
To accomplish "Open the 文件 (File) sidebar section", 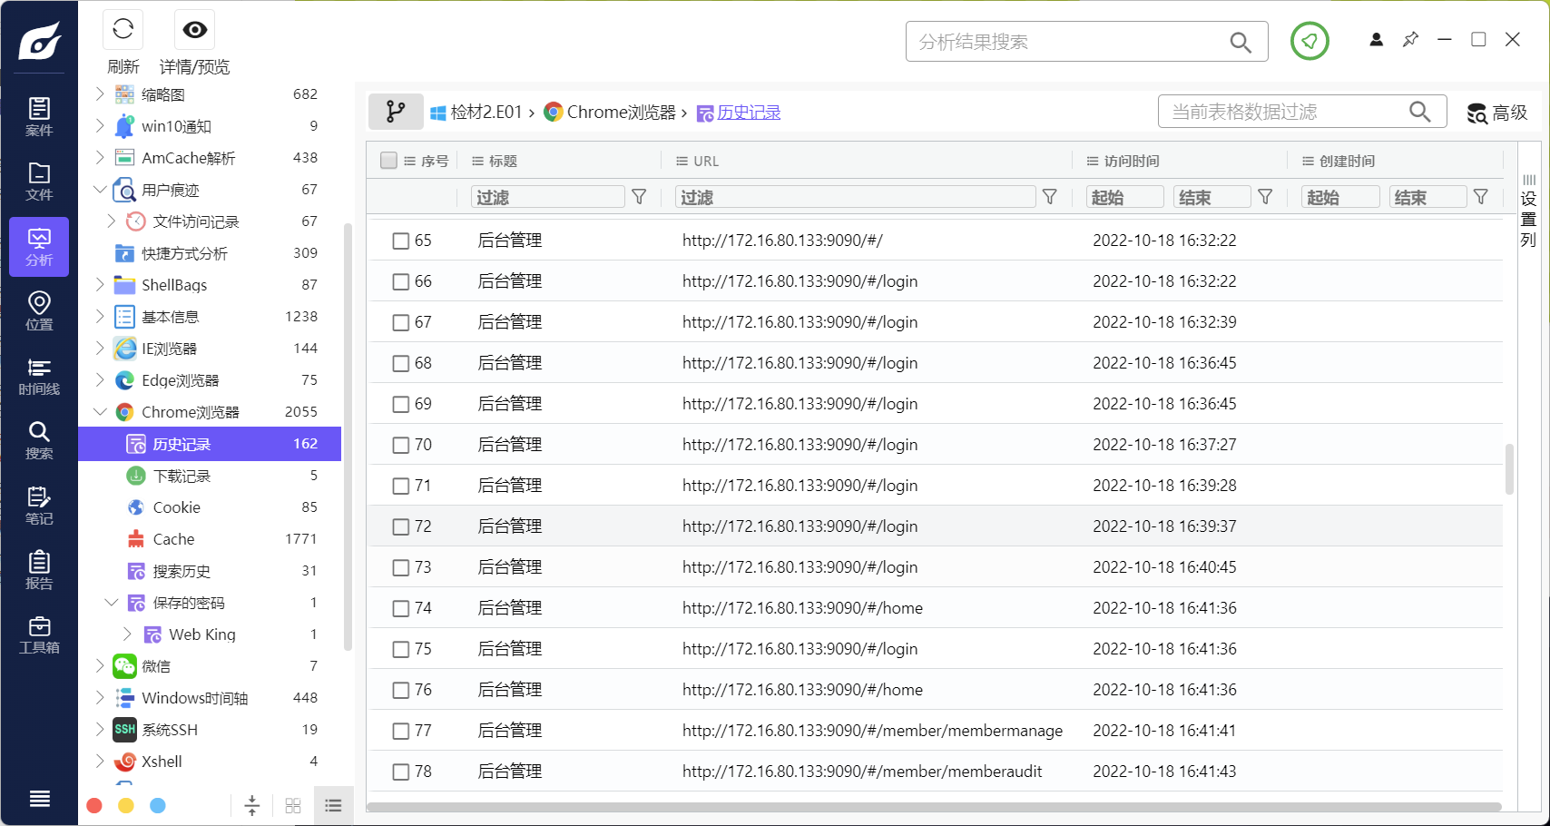I will tap(39, 182).
